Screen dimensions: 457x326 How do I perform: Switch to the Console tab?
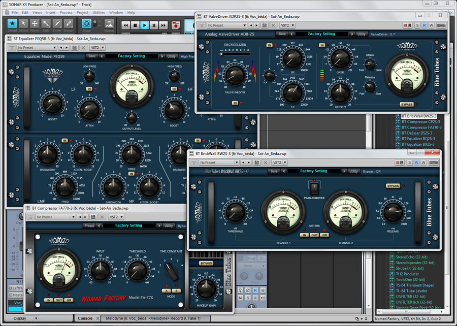85,318
